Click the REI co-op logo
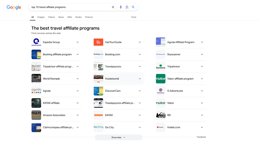259x142 pixels. [161, 115]
